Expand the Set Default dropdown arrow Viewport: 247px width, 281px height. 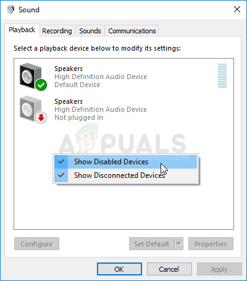[179, 244]
